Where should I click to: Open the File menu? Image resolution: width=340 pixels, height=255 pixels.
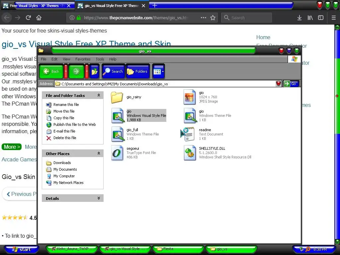43,59
